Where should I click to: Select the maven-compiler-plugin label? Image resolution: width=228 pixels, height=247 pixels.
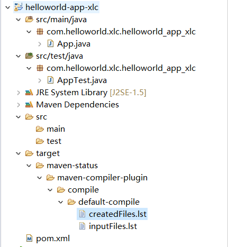coord(102,178)
